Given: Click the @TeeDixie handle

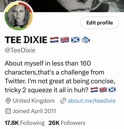Looking at the screenshot, I should tap(20, 50).
